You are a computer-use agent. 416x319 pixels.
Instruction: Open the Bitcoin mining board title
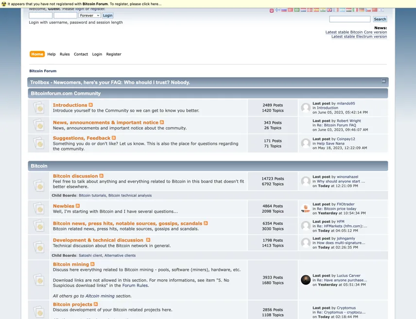click(71, 264)
